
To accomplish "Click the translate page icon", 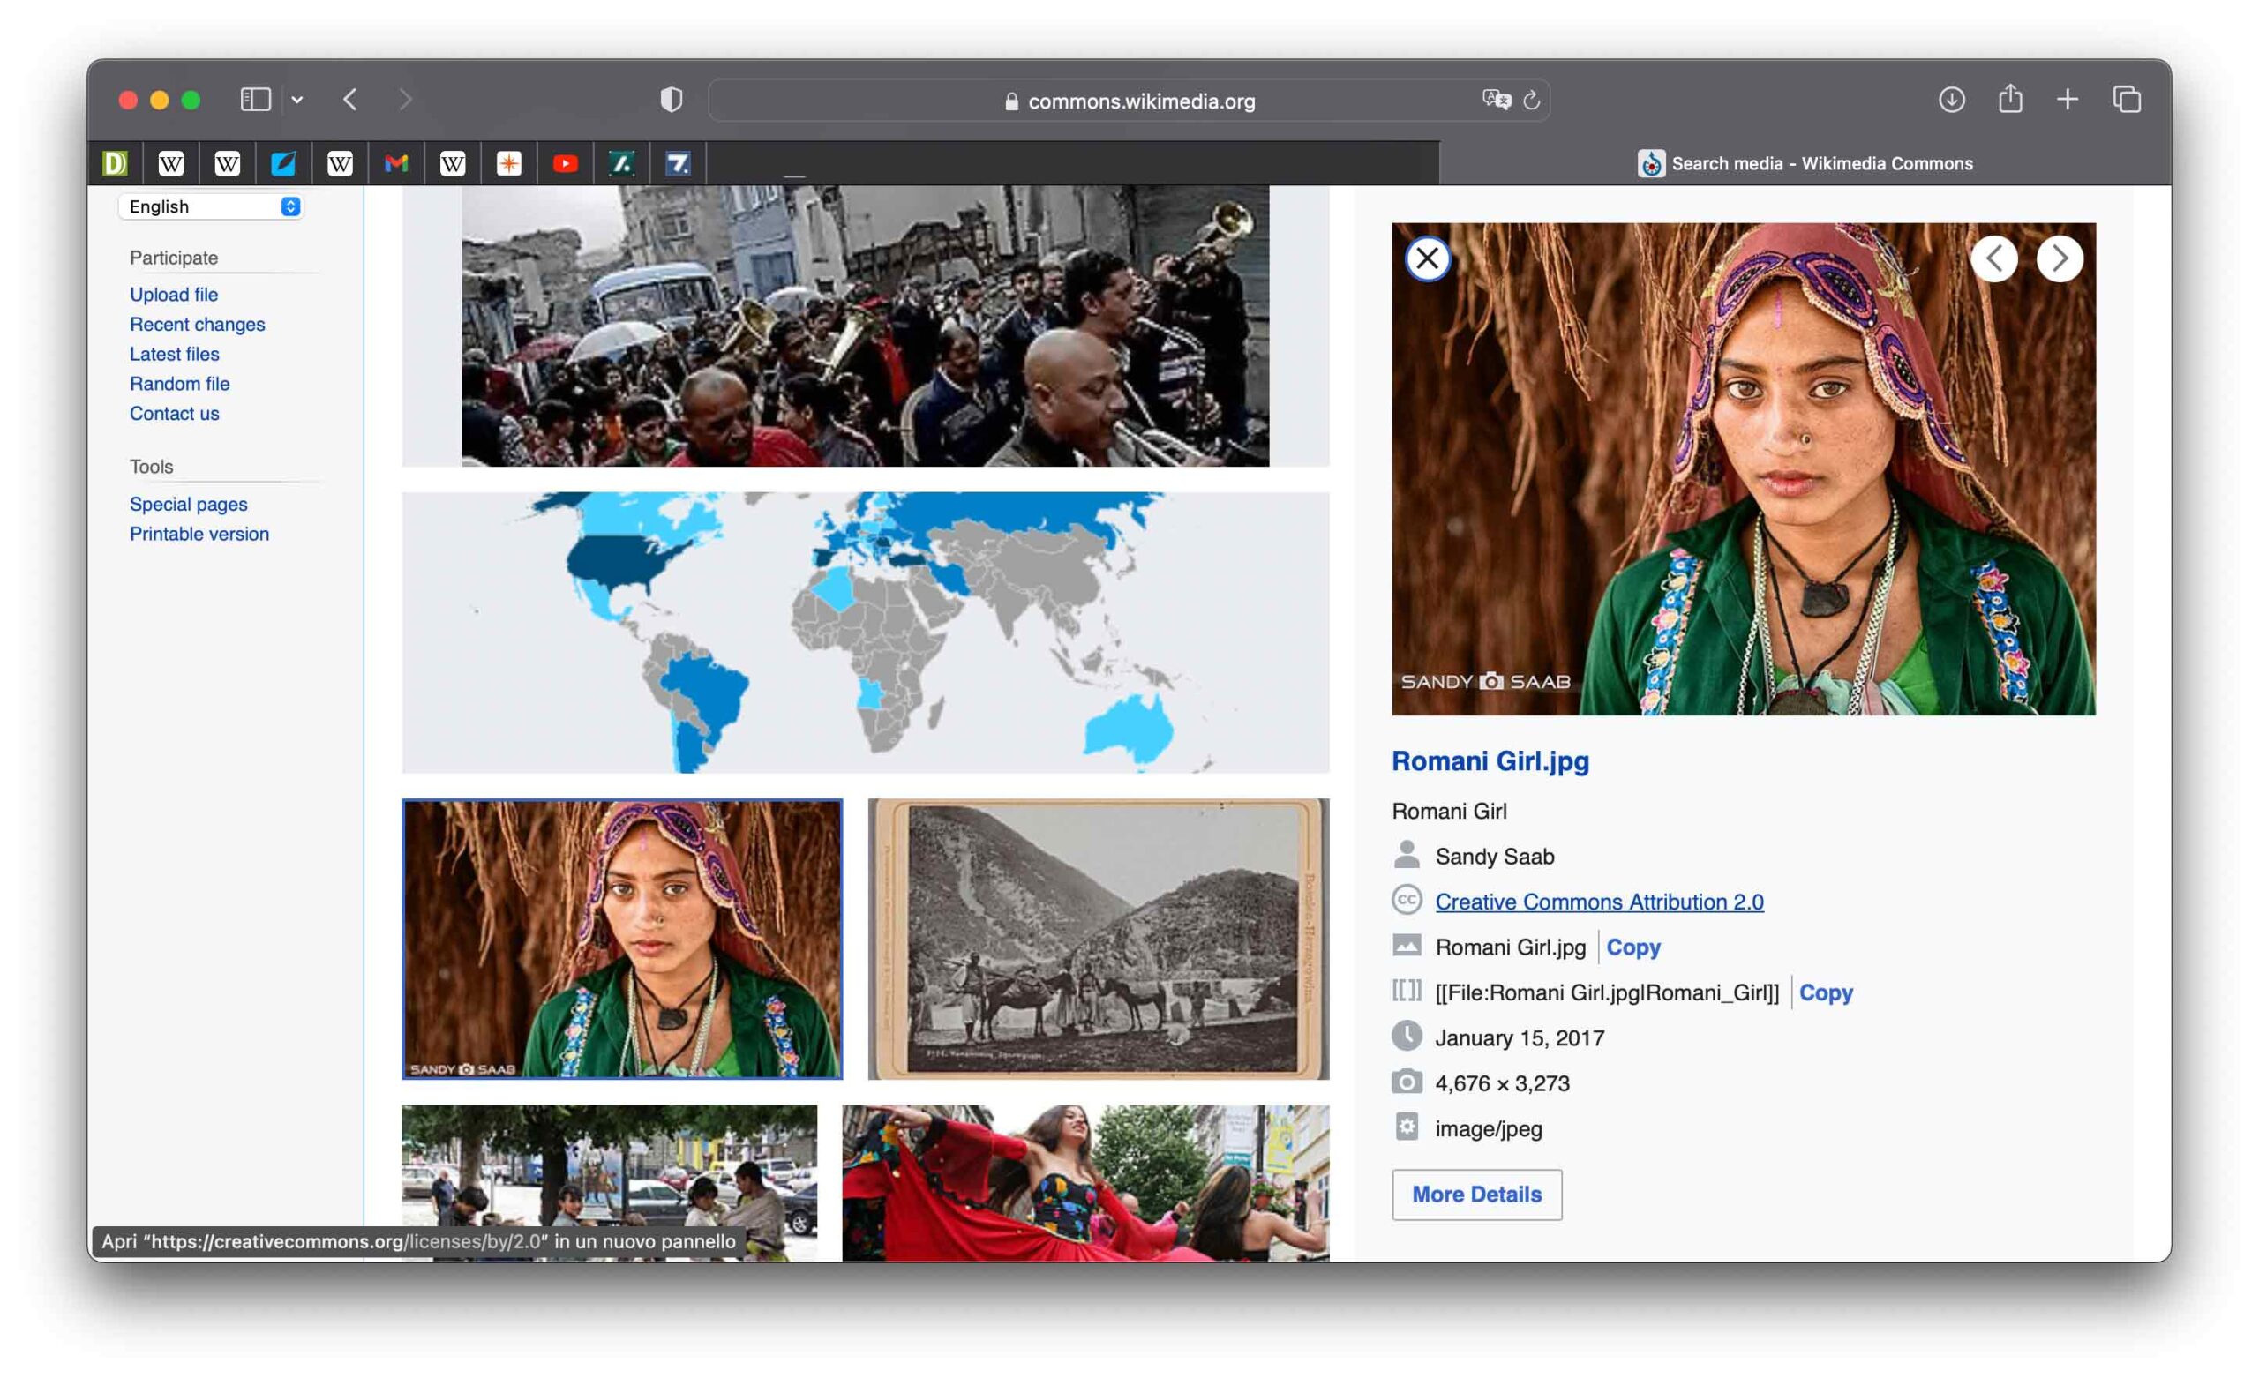I will click(1496, 99).
